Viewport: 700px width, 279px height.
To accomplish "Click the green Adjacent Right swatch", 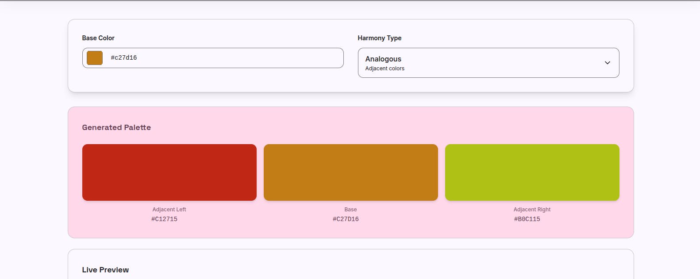I will [x=532, y=172].
